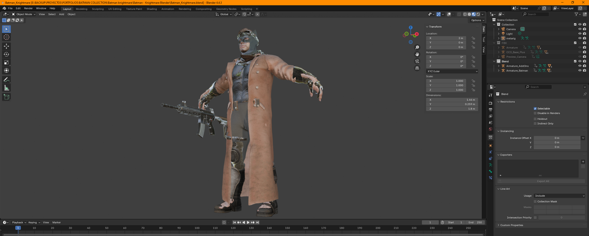Open the Render menu

point(28,8)
